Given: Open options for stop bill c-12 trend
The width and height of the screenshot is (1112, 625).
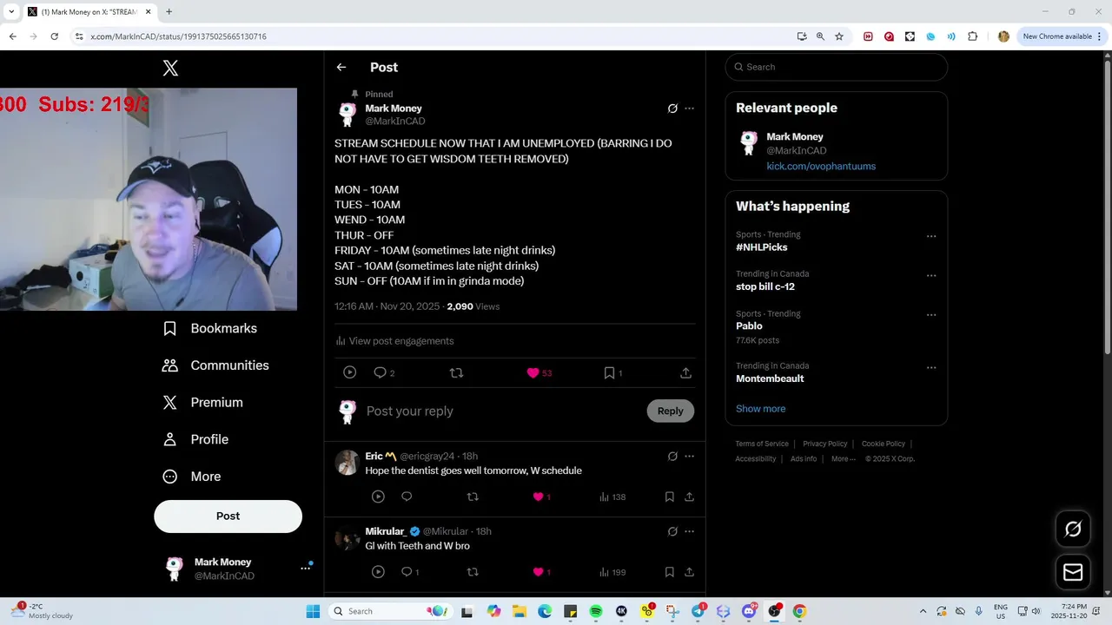Looking at the screenshot, I should click(x=931, y=276).
